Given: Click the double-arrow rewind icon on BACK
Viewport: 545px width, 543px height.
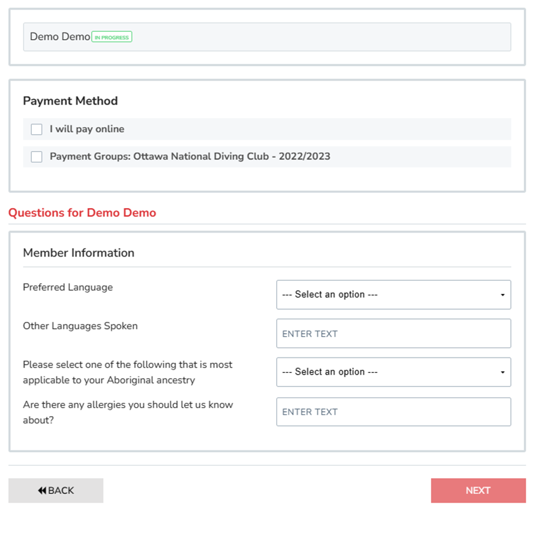Looking at the screenshot, I should pyautogui.click(x=42, y=490).
